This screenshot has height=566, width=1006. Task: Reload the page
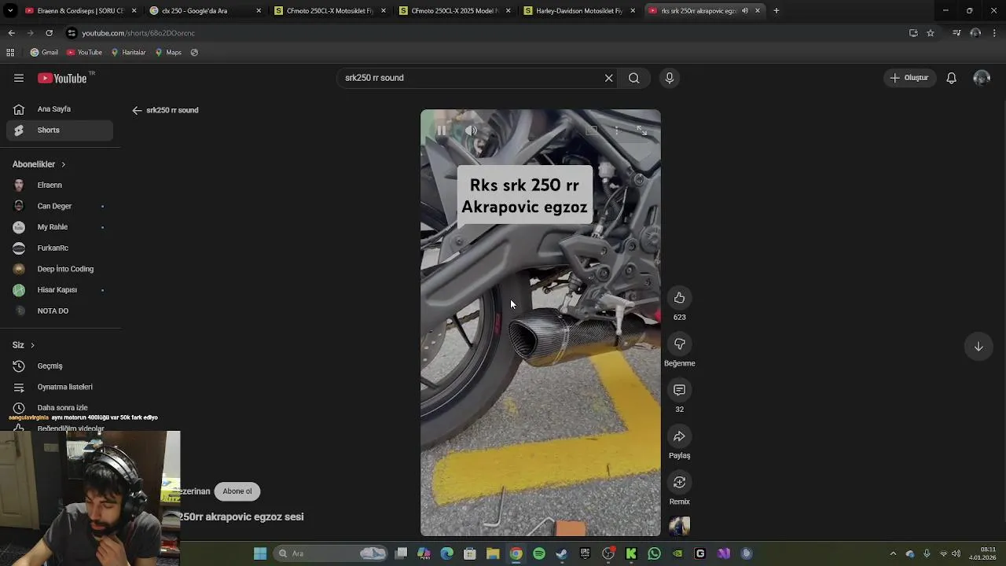[x=49, y=33]
